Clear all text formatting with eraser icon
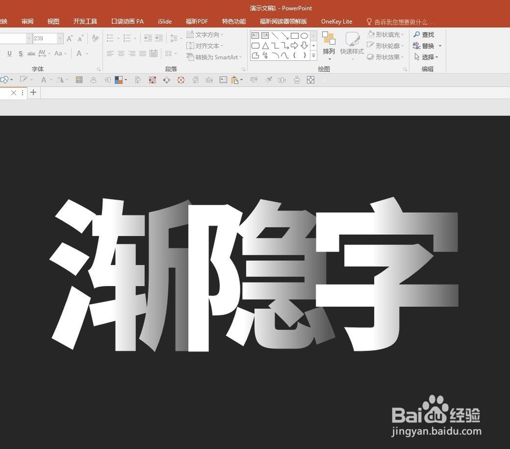 pyautogui.click(x=95, y=38)
